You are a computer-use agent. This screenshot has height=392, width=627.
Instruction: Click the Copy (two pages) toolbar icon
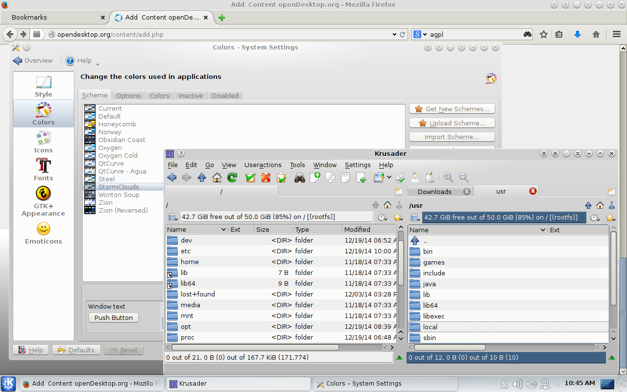(x=330, y=177)
